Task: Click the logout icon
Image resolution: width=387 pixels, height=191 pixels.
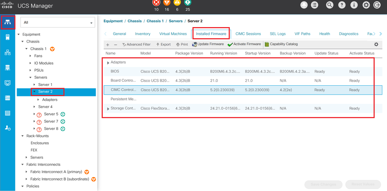Action: [x=377, y=5]
